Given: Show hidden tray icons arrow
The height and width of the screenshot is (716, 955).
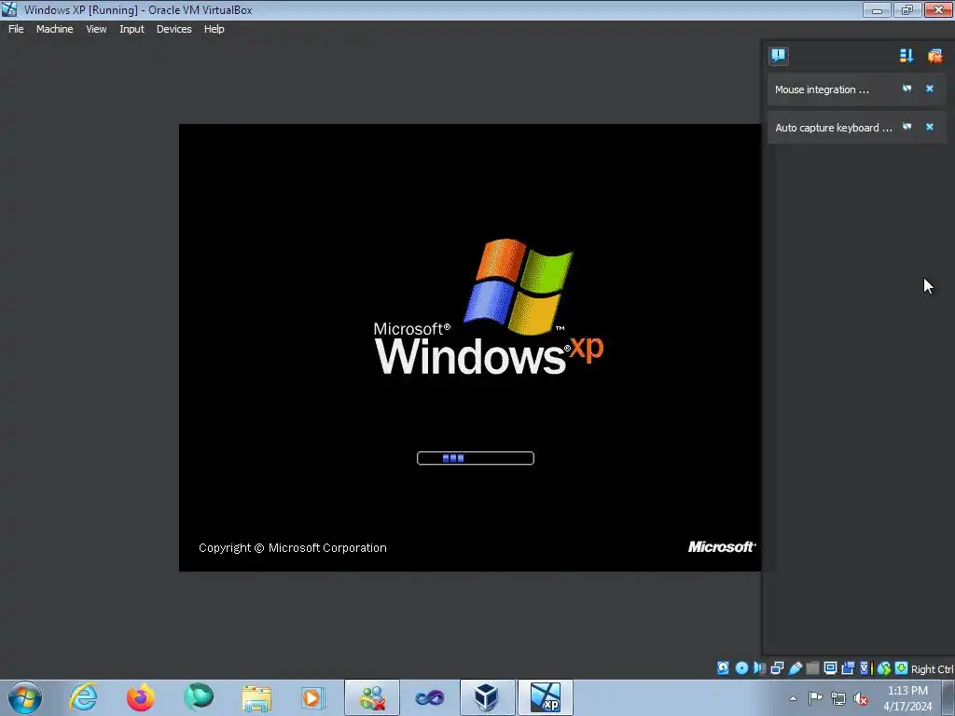Looking at the screenshot, I should pyautogui.click(x=793, y=698).
